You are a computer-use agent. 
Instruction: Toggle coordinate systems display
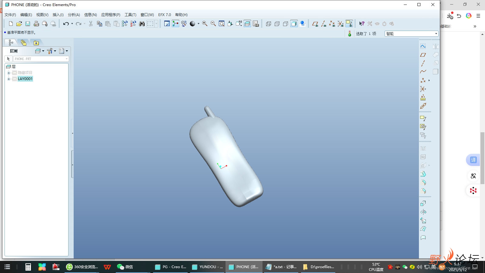click(x=341, y=24)
